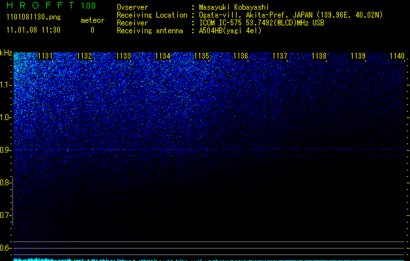Click the meteor label
Image resolution: width=410 pixels, height=261 pixels.
(93, 20)
